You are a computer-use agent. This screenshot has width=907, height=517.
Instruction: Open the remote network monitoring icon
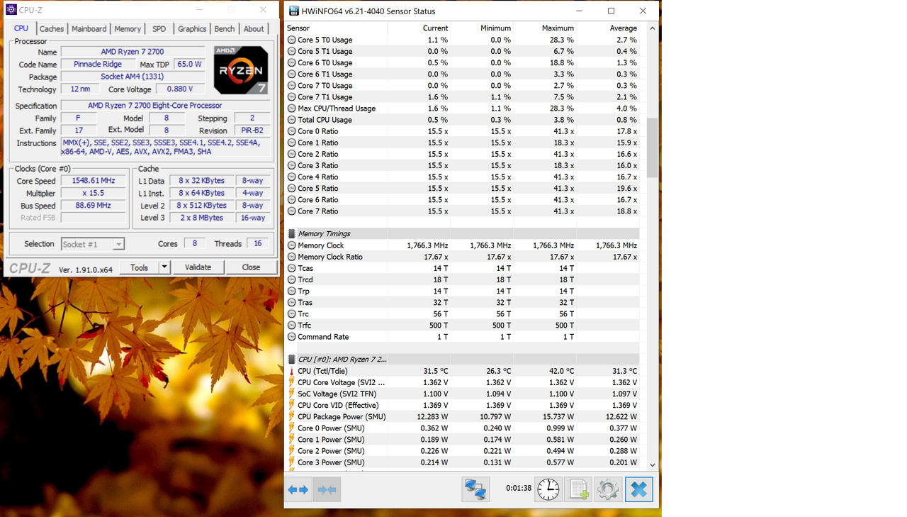point(475,489)
